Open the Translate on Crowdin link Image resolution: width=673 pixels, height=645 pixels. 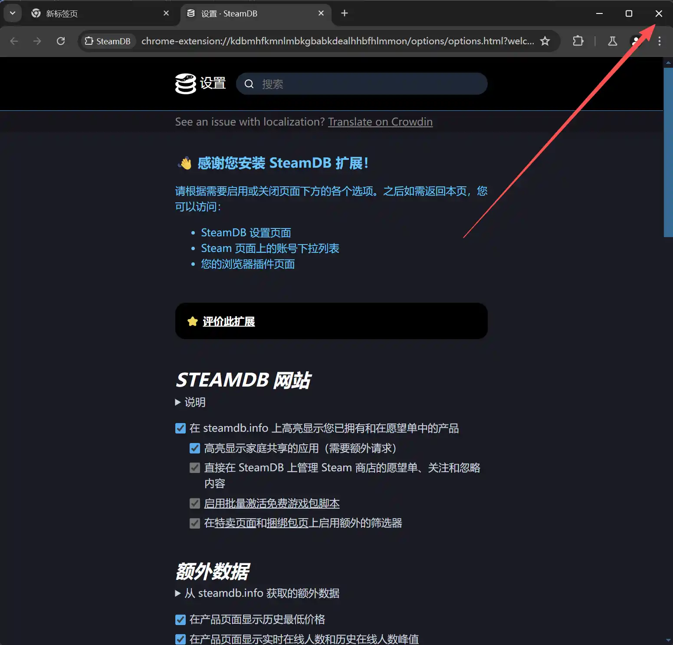click(x=380, y=122)
